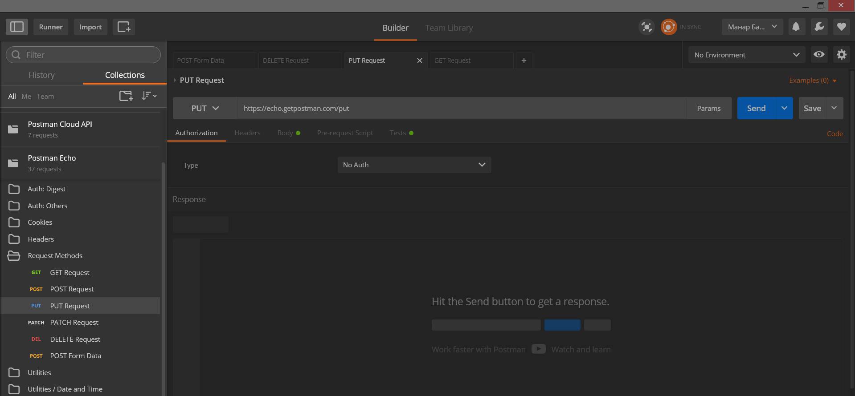Close the PUT Request tab

click(x=419, y=61)
